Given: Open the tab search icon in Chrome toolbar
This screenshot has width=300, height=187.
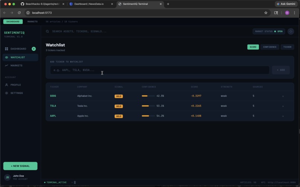Looking at the screenshot, I should coord(276,13).
